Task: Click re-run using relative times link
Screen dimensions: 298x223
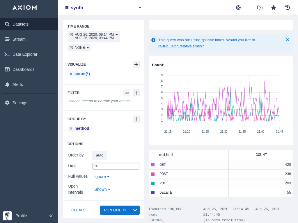Action: (x=180, y=46)
